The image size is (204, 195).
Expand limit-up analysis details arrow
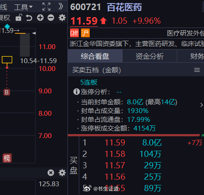click(201, 105)
